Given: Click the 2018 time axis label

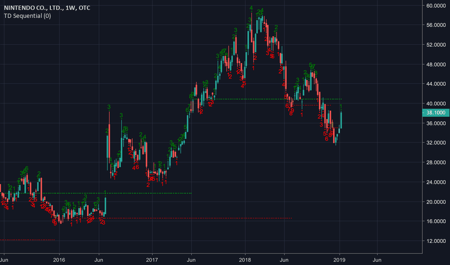Looking at the screenshot, I should tap(245, 260).
